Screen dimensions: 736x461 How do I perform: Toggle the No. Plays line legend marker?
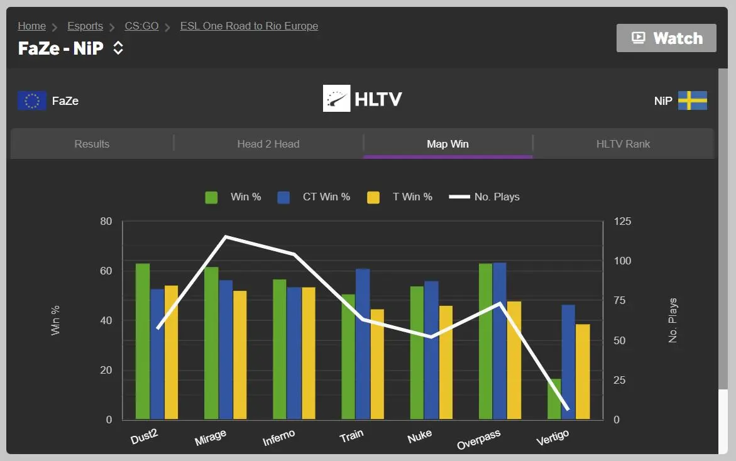[x=459, y=197]
